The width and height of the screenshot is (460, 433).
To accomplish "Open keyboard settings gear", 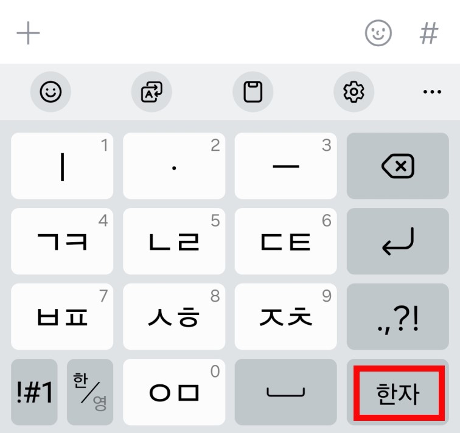I will 354,92.
